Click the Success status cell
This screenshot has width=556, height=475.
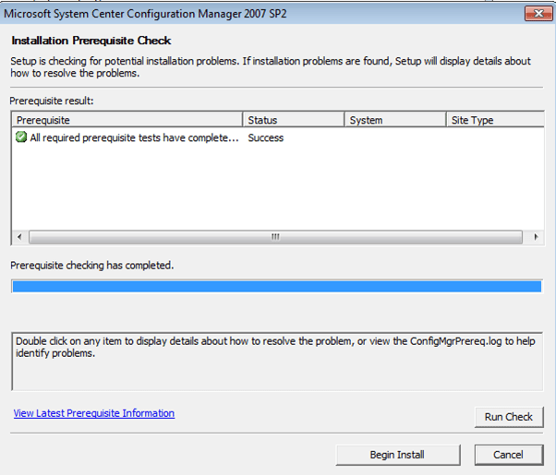pos(266,137)
